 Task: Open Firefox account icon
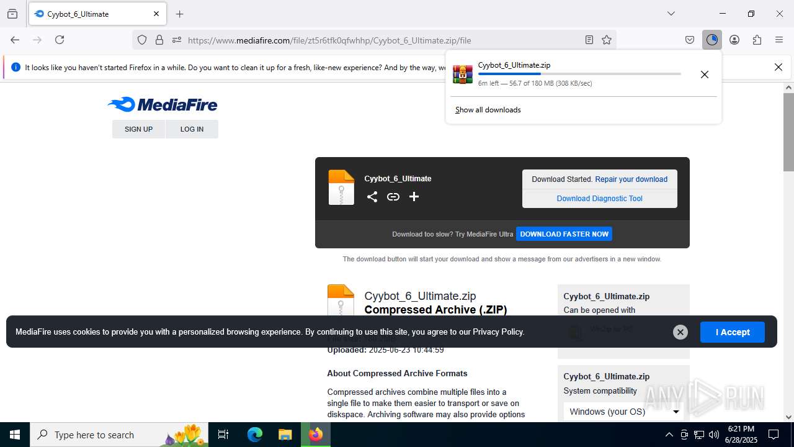tap(734, 40)
